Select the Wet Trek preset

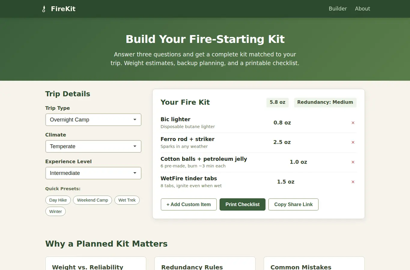pyautogui.click(x=127, y=200)
